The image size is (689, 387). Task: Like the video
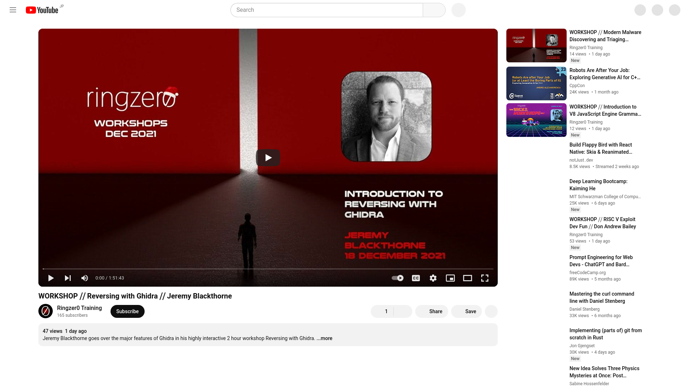click(382, 311)
